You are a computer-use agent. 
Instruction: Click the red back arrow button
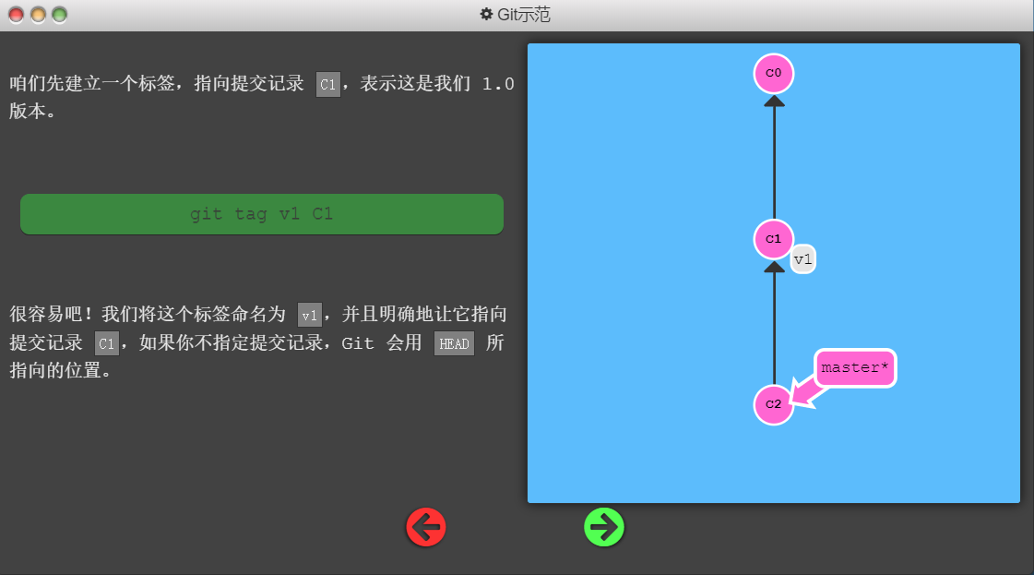[426, 527]
